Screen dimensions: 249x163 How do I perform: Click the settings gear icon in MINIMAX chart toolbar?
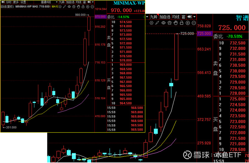tap(60, 7)
